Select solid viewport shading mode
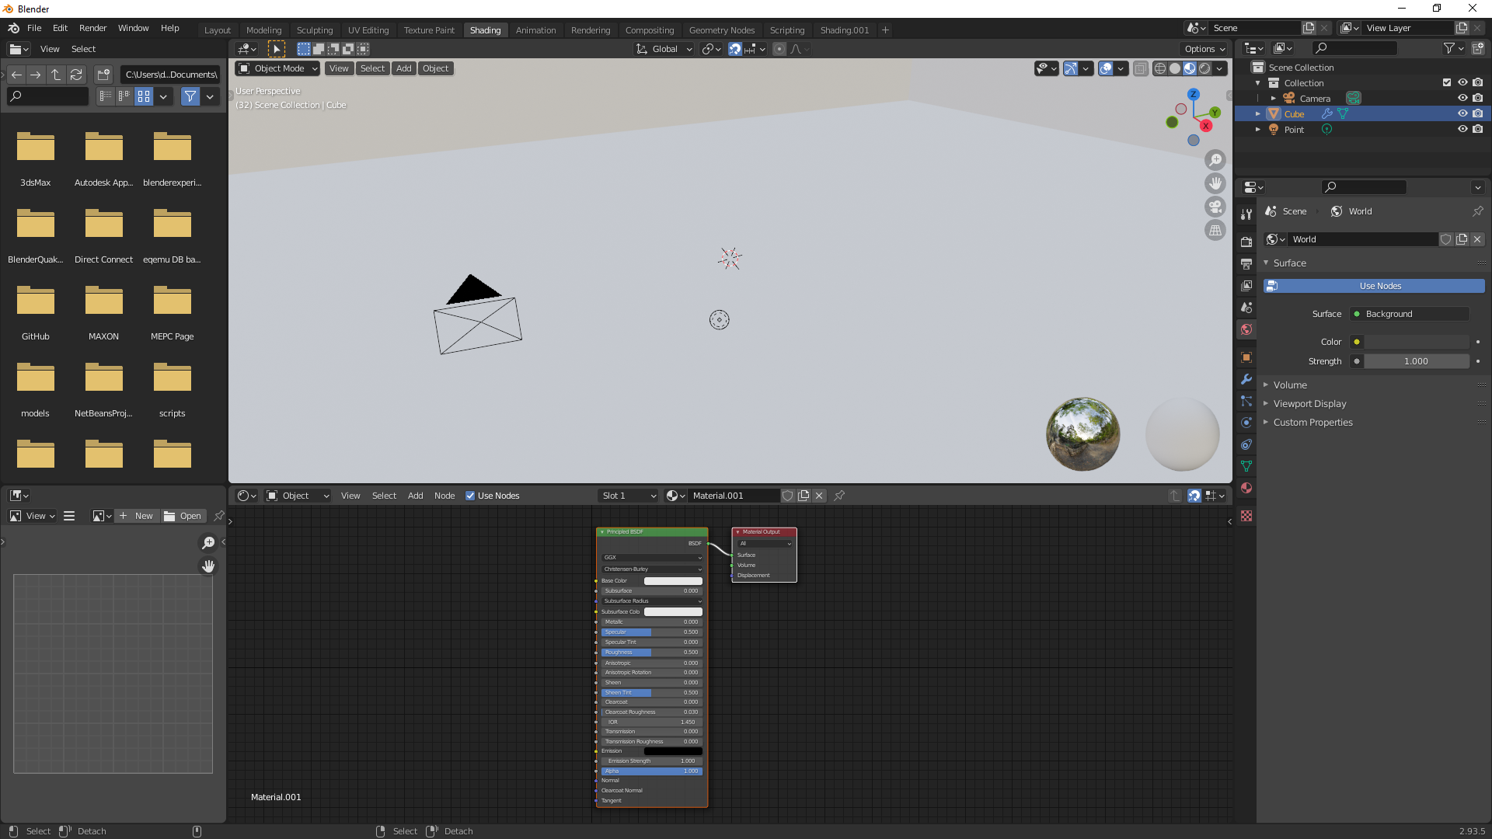 (x=1175, y=68)
